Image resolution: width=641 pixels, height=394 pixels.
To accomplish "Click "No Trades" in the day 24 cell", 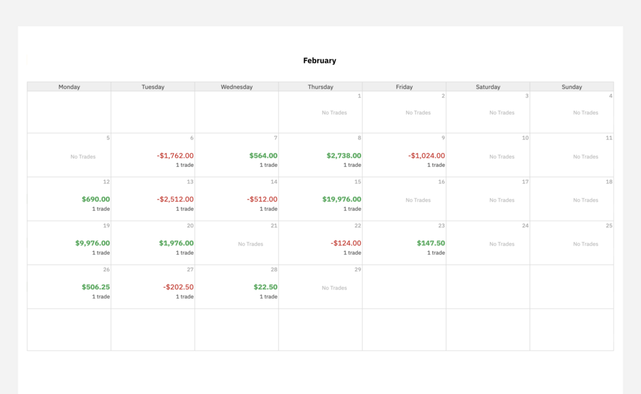I will coord(501,244).
